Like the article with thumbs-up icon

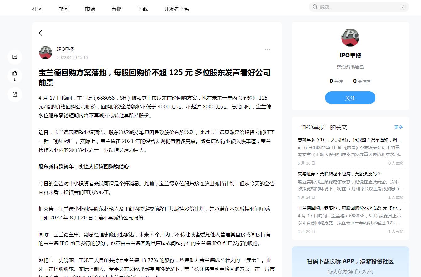[15, 73]
